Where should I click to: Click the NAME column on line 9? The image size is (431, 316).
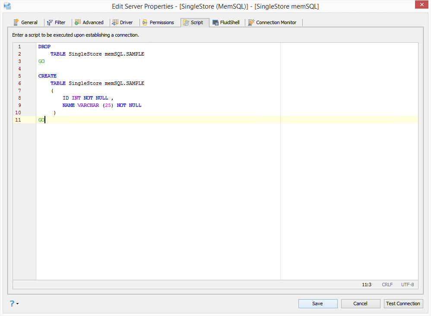click(68, 105)
